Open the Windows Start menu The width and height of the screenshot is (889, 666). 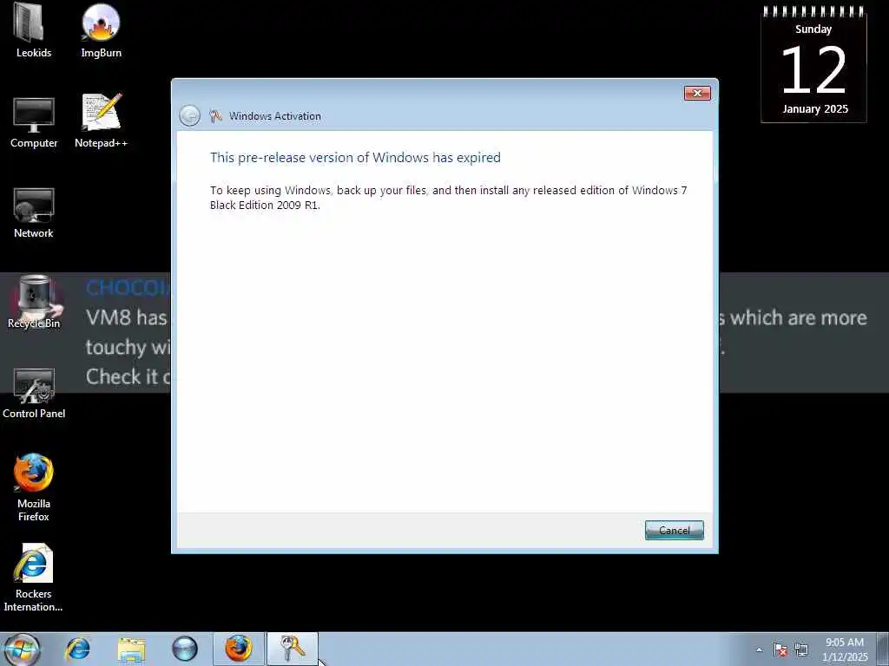22,649
